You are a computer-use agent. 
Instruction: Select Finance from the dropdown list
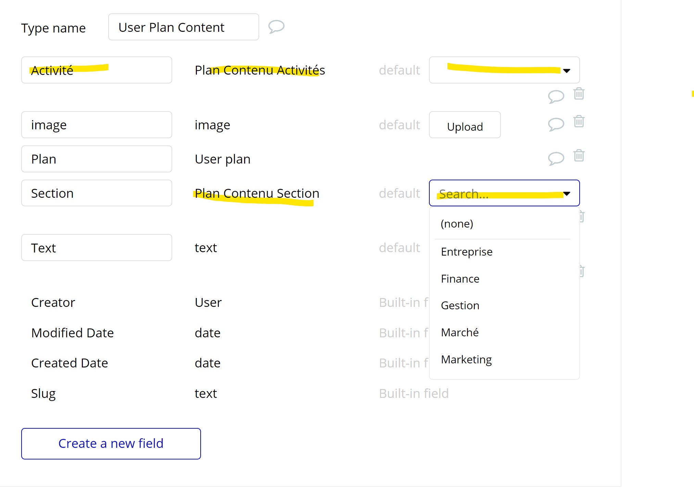pyautogui.click(x=460, y=279)
